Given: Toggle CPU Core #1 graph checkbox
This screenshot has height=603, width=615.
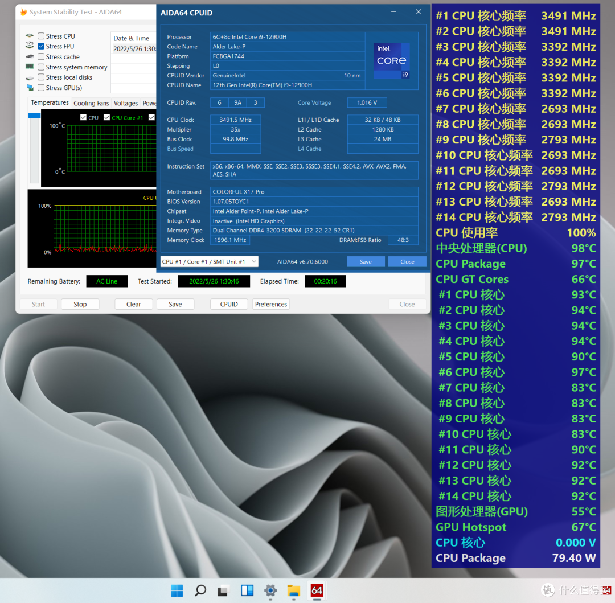Looking at the screenshot, I should [x=107, y=118].
